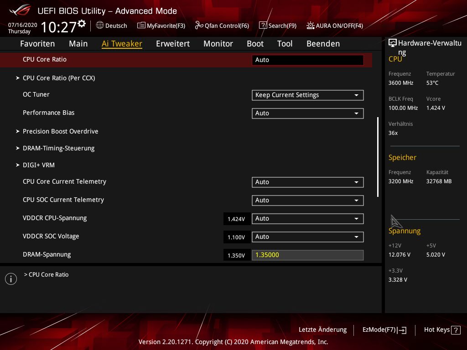Select the Ai Tweaker tab
This screenshot has height=350, width=467.
coord(122,44)
